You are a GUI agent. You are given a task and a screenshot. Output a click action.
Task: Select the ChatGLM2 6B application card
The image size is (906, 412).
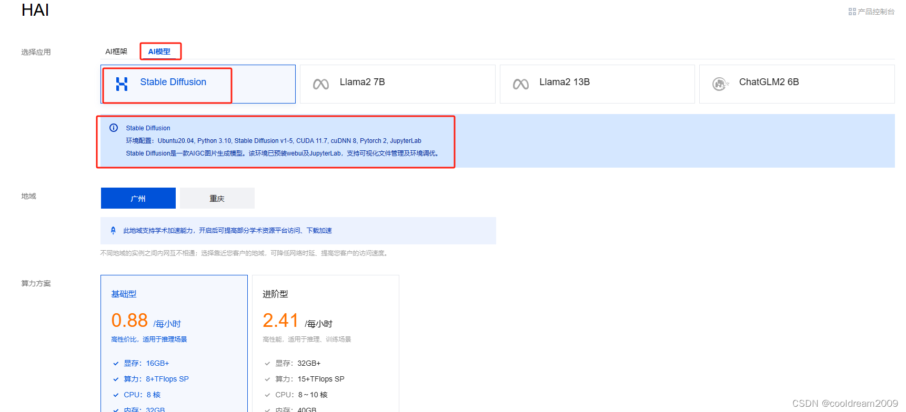click(x=797, y=84)
